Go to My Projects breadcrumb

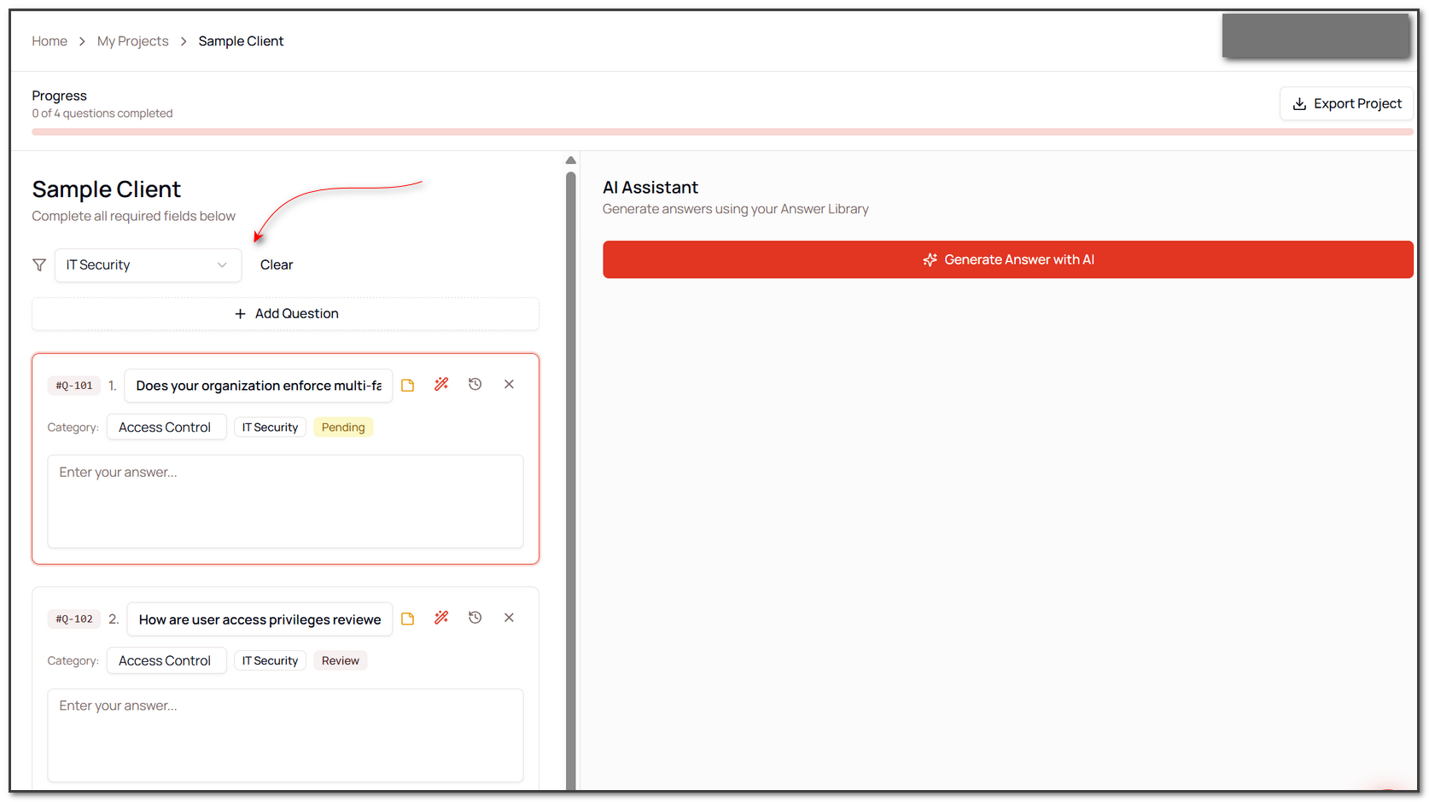[x=133, y=41]
